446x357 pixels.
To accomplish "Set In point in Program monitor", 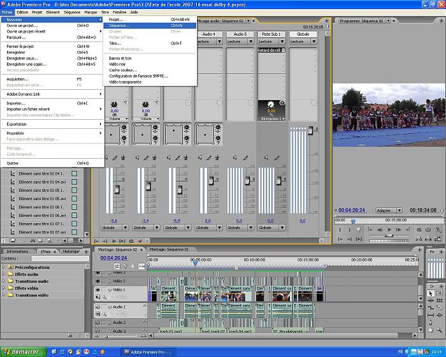I will point(340,229).
